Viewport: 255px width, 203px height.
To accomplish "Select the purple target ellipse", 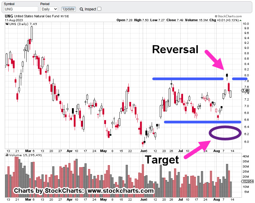I will 225,133.
